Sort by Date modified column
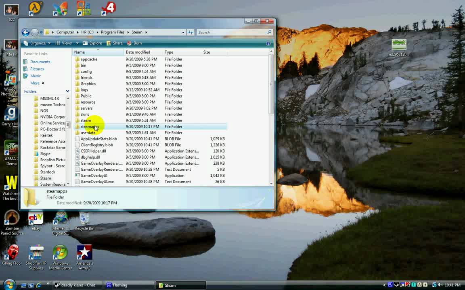 143,52
